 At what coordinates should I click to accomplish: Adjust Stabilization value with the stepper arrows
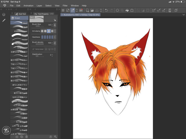click(x=52, y=55)
